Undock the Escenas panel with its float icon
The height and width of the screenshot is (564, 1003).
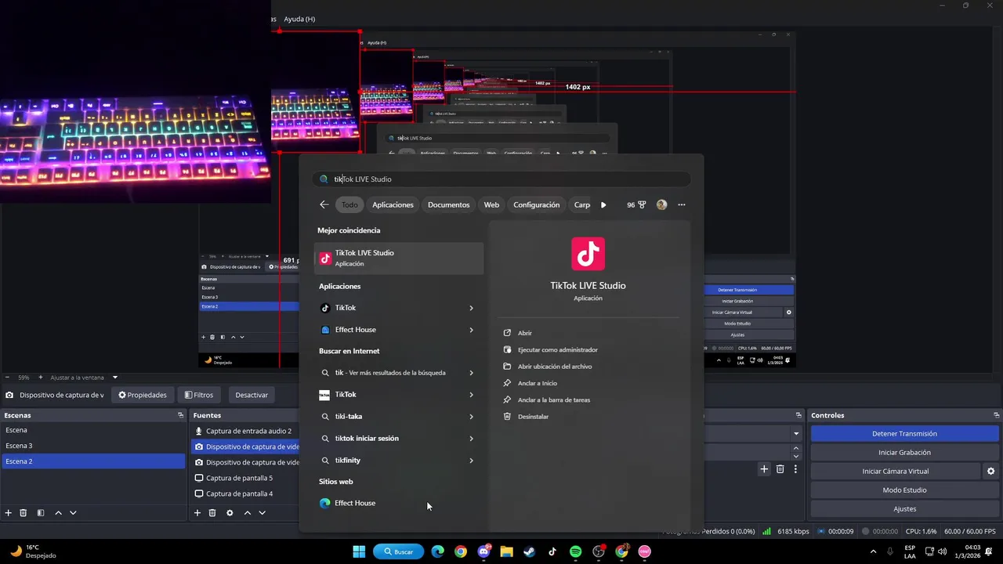point(180,415)
